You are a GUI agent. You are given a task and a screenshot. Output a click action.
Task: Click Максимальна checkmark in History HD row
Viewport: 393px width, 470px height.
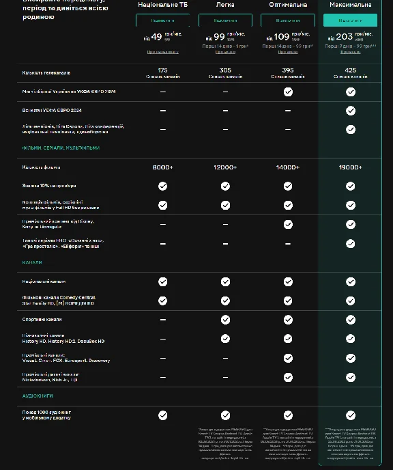tap(351, 339)
